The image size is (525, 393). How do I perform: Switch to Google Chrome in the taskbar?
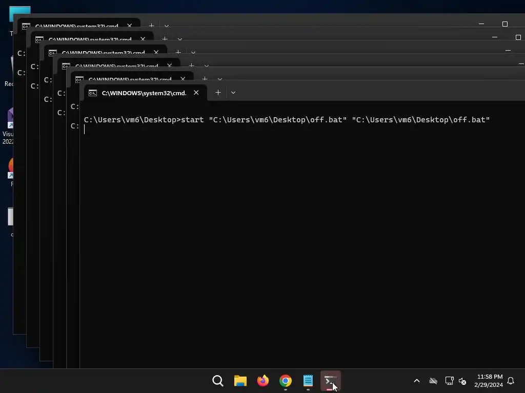pyautogui.click(x=286, y=381)
